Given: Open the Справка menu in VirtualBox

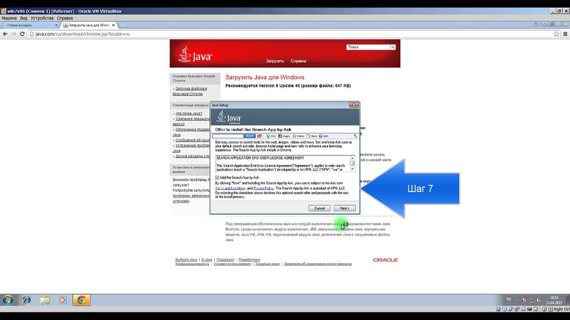Looking at the screenshot, I should coord(65,18).
